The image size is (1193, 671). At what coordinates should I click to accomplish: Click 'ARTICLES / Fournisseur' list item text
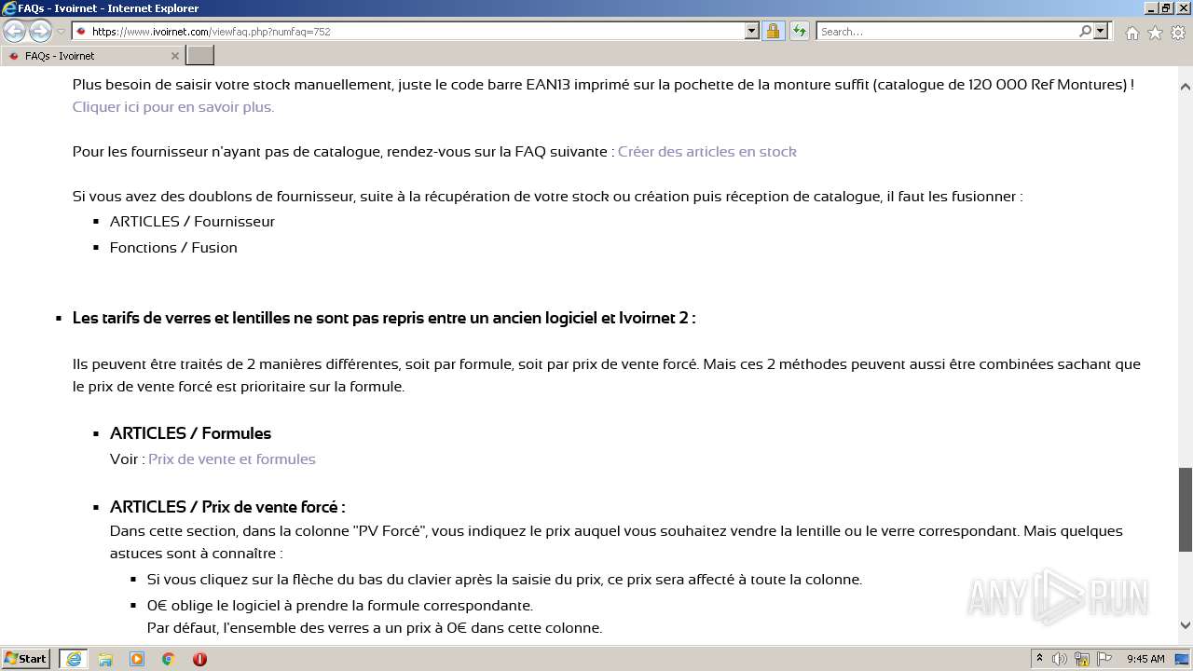[192, 221]
